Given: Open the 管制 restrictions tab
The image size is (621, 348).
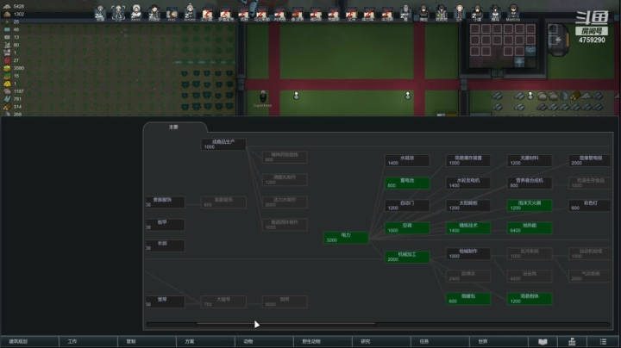Looking at the screenshot, I should pyautogui.click(x=147, y=342).
